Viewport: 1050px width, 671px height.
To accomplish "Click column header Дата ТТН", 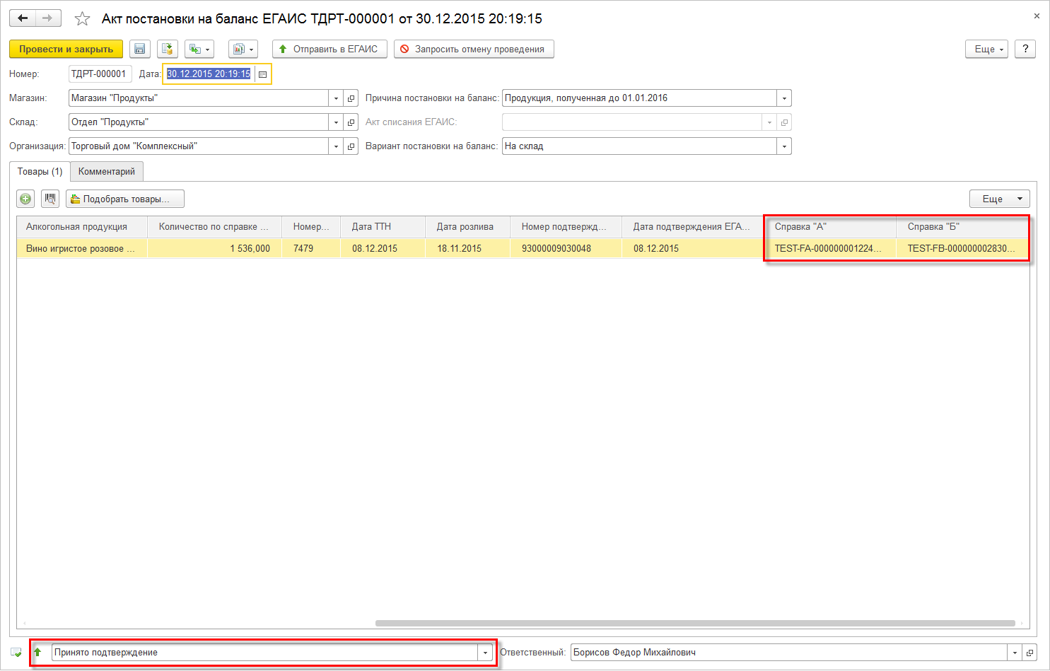I will [x=383, y=227].
